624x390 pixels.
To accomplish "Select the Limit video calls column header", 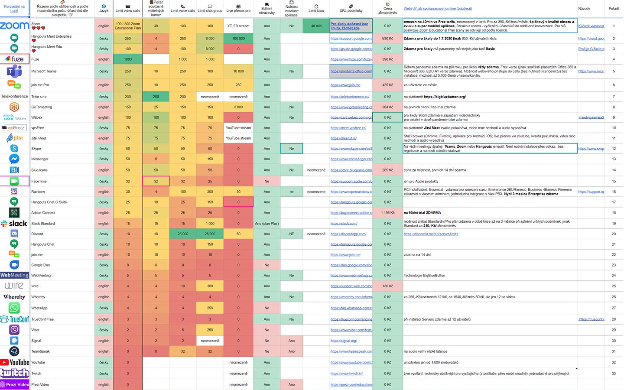I will coord(128,8).
